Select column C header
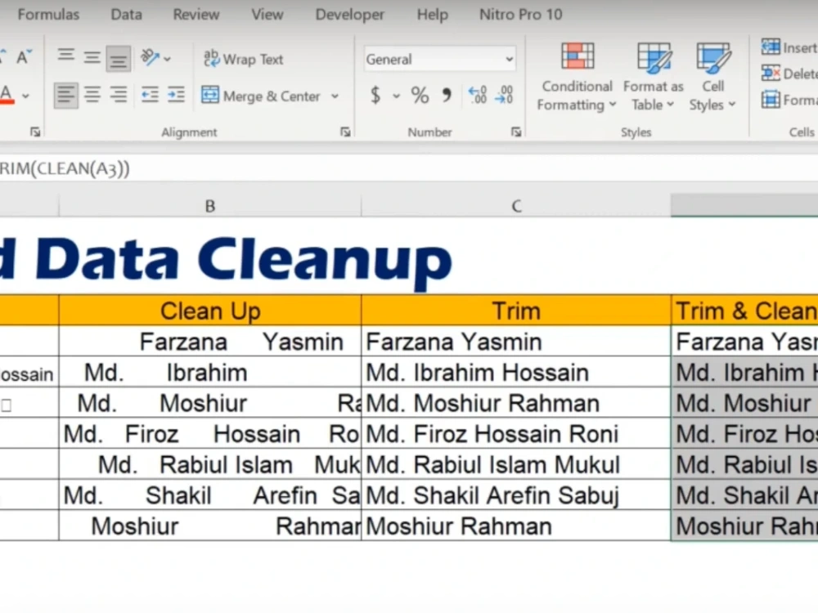 pos(516,206)
